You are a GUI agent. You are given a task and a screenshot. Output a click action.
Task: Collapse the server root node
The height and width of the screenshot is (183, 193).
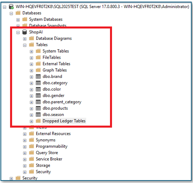point(4,7)
